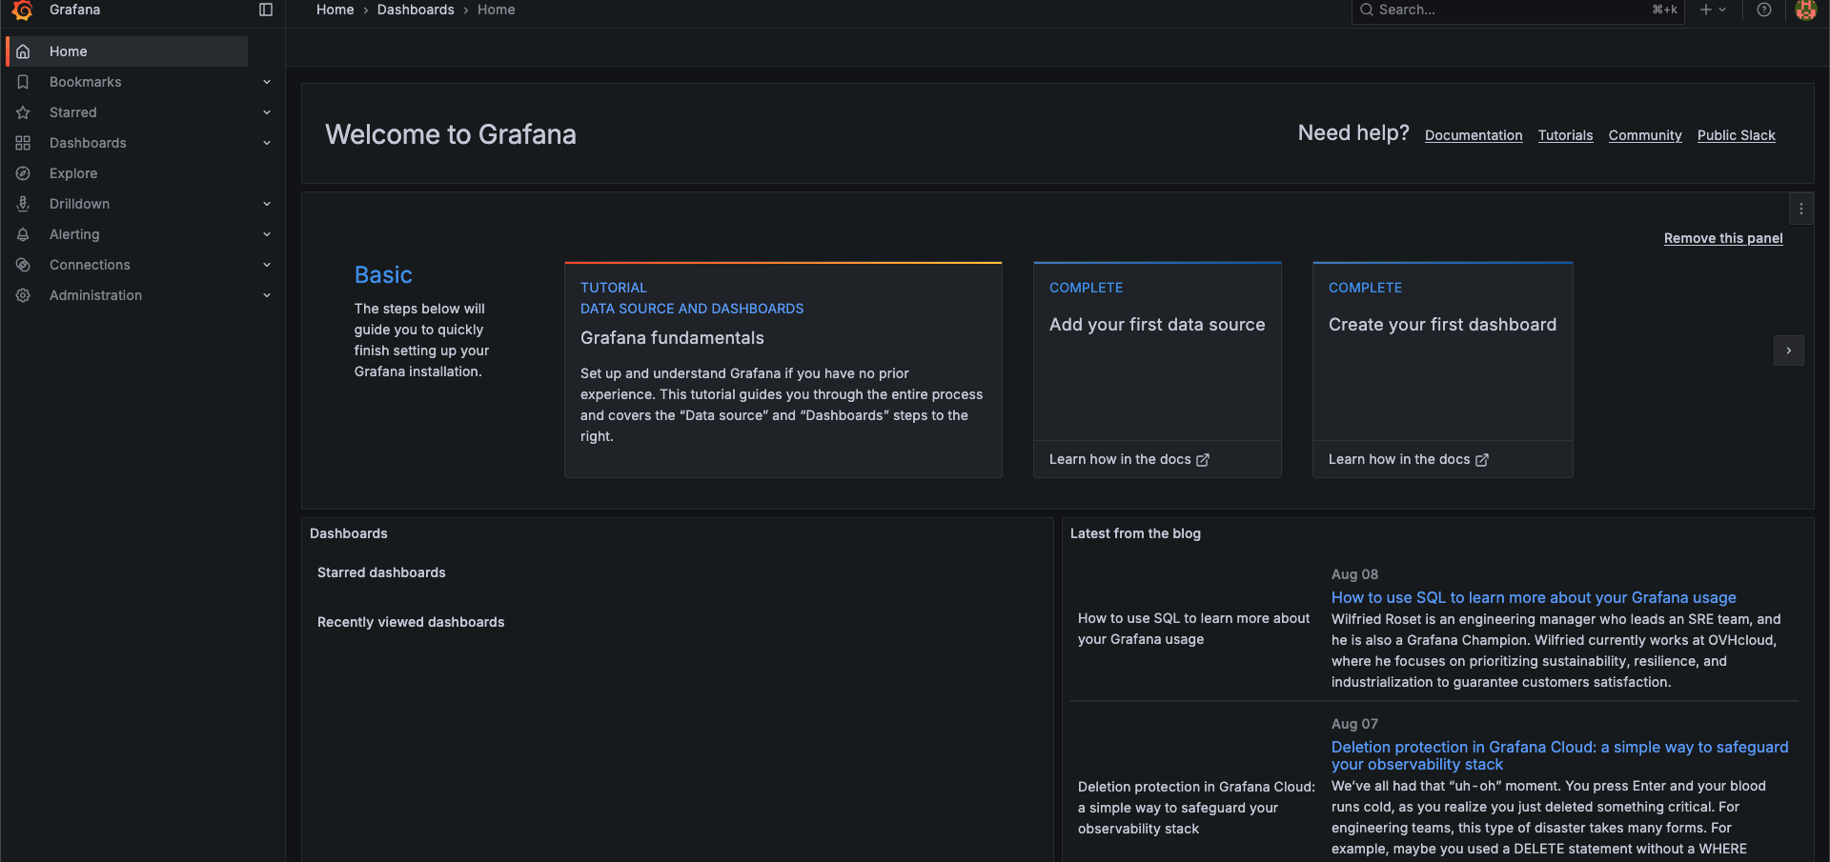Screen dimensions: 1830x862
Task: Click external link icon on dashboard card
Action: (1482, 460)
